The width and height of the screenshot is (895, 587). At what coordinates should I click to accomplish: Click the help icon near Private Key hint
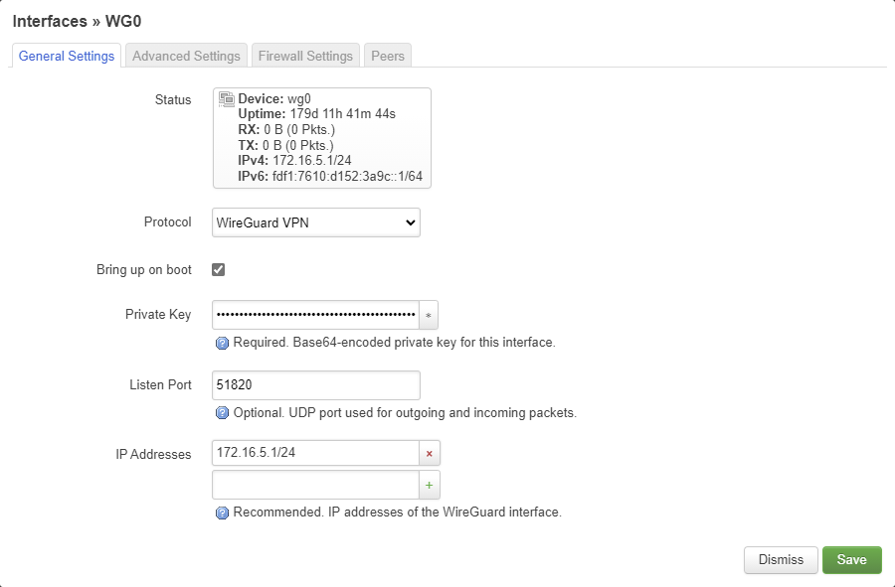click(220, 342)
